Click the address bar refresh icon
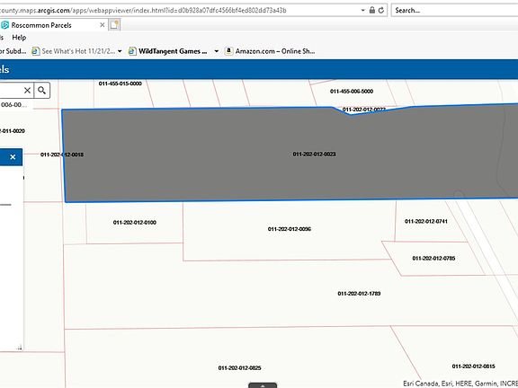This screenshot has height=388, width=518. (381, 10)
